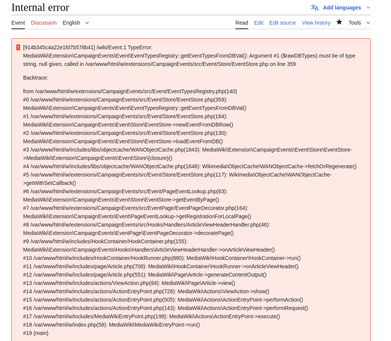This screenshot has height=341, width=391.
Task: Expand the chevron next to Add languages
Action: (x=368, y=8)
